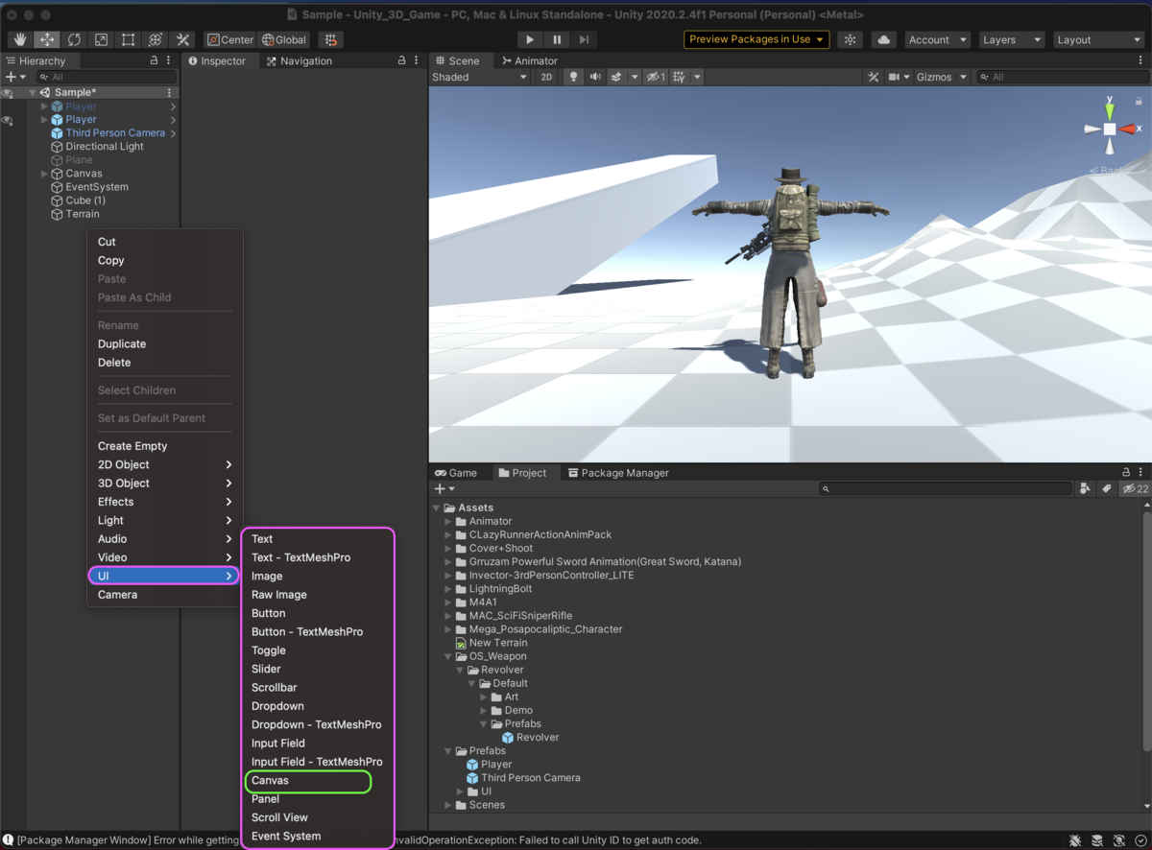
Task: Toggle 2D scene view mode
Action: tap(546, 77)
